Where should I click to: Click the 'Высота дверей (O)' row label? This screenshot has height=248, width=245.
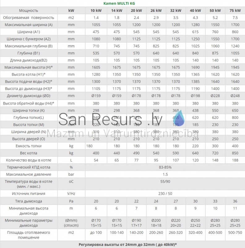pyautogui.click(x=28, y=139)
